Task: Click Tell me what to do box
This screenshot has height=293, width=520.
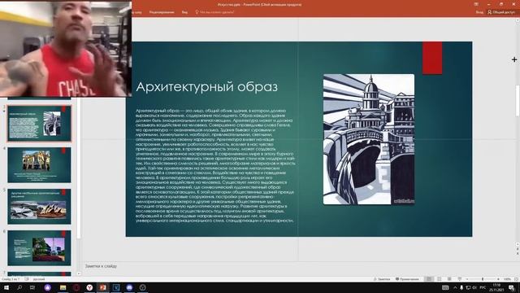Action: tap(214, 12)
